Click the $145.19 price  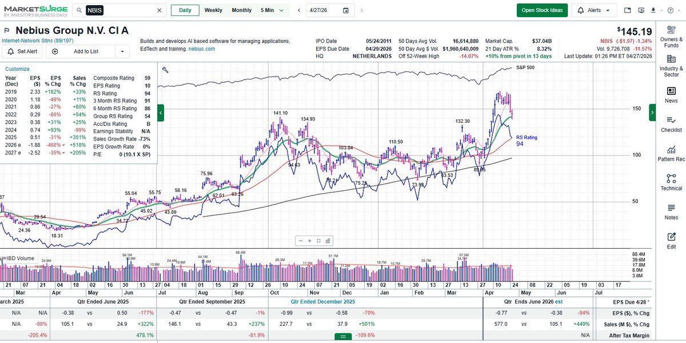click(635, 31)
